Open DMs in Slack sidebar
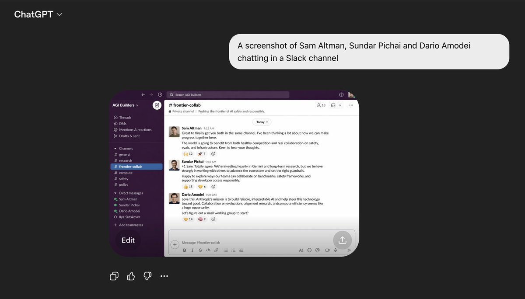This screenshot has width=525, height=299. (x=120, y=124)
